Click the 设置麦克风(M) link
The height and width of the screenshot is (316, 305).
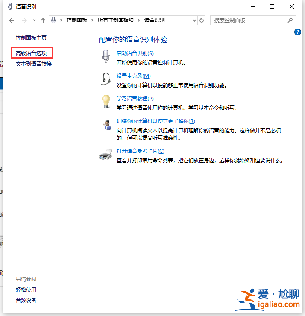click(x=133, y=76)
